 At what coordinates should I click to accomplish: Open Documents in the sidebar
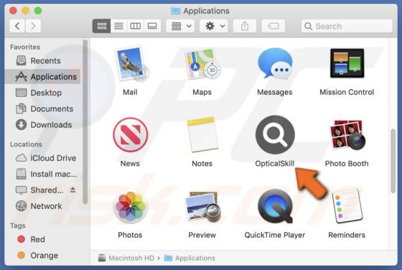click(42, 108)
